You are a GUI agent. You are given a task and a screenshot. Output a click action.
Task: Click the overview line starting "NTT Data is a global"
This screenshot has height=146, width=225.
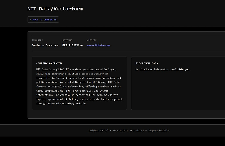[76, 69]
